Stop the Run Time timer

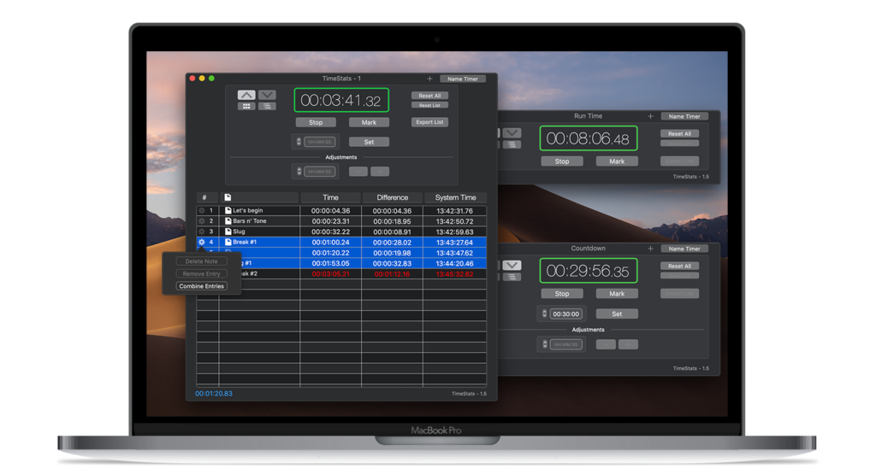(562, 161)
